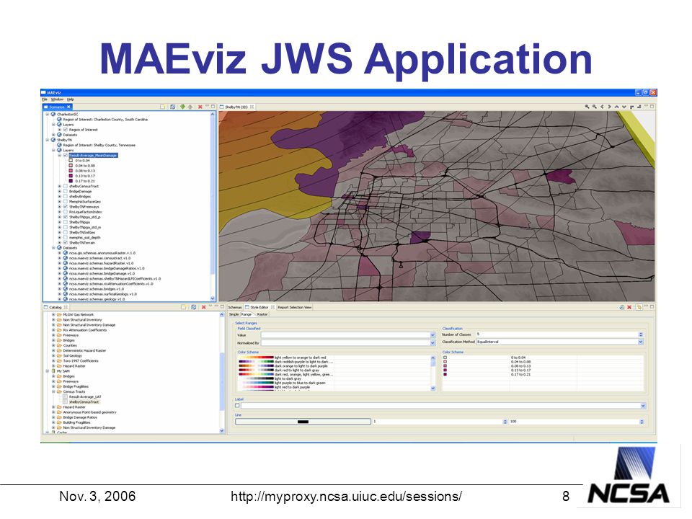
Task: Uncheck the ShelbyTNTerrain layer
Action: tap(66, 243)
